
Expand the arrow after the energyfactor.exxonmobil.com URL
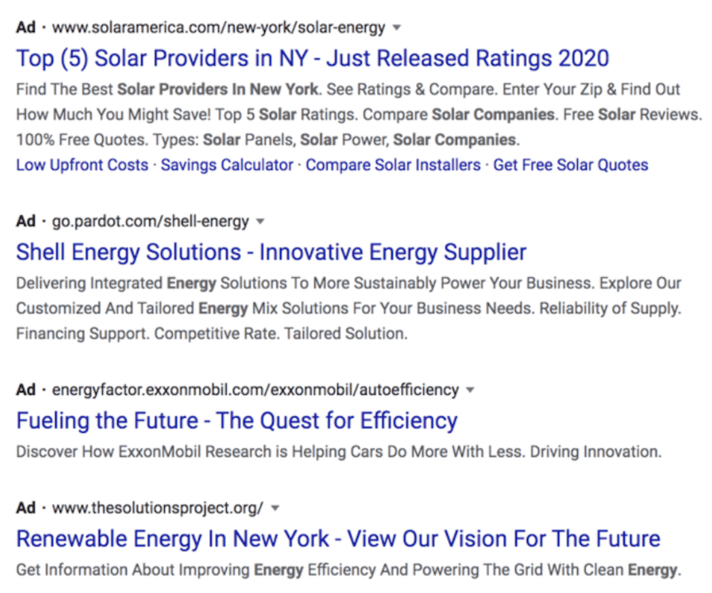(x=470, y=390)
